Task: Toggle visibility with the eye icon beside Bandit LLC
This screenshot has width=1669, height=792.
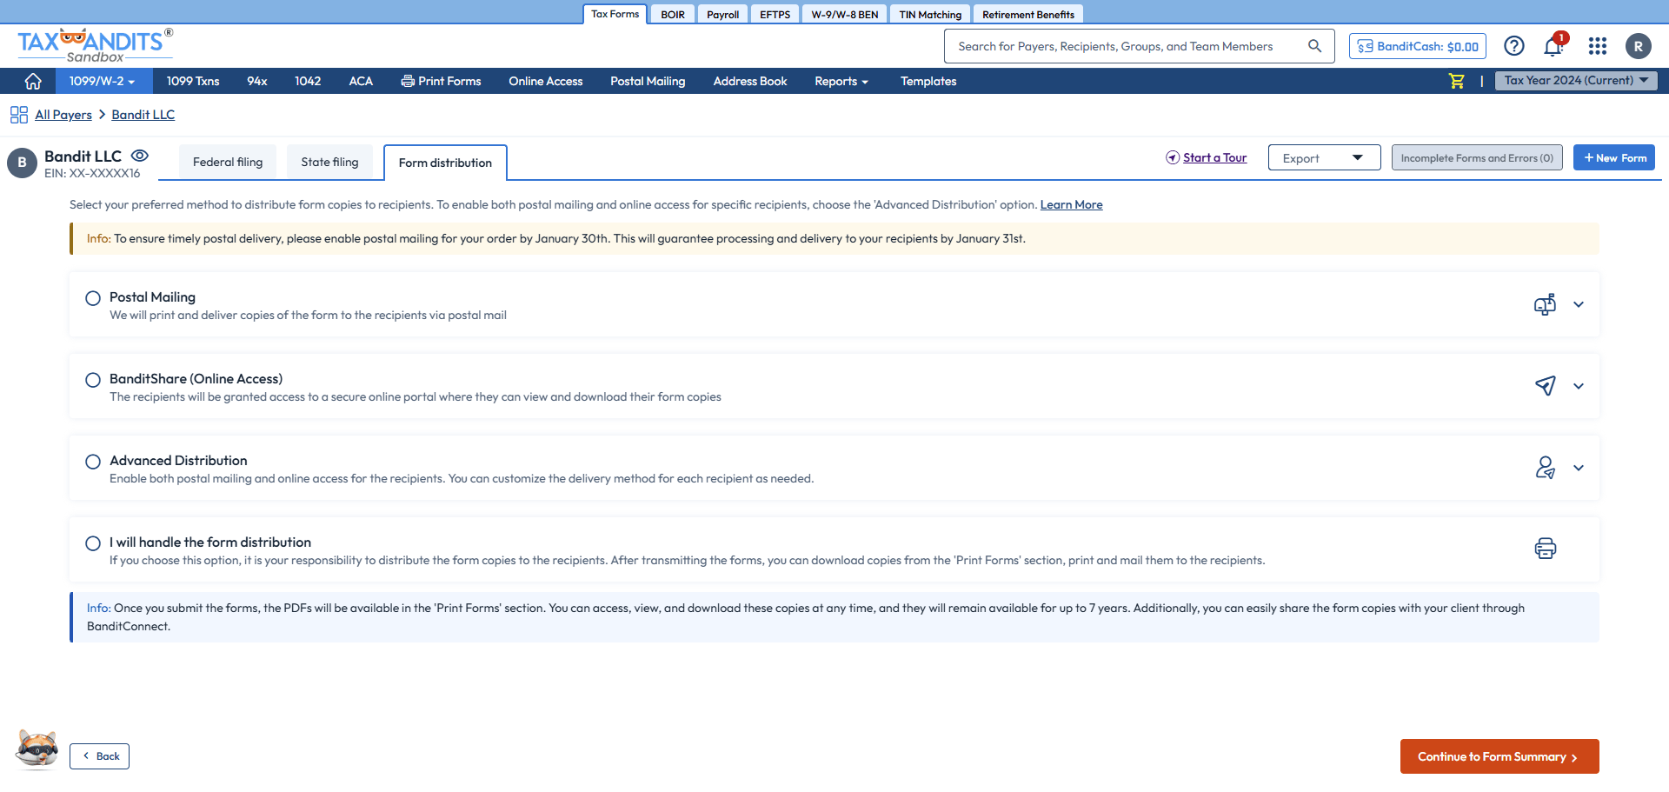Action: (x=140, y=155)
